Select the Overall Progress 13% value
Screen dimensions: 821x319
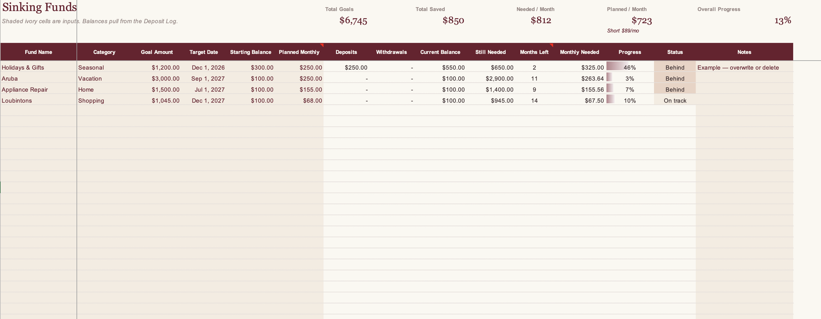tap(783, 20)
